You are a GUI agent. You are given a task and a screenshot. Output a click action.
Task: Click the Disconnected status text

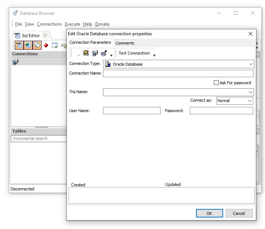22,189
